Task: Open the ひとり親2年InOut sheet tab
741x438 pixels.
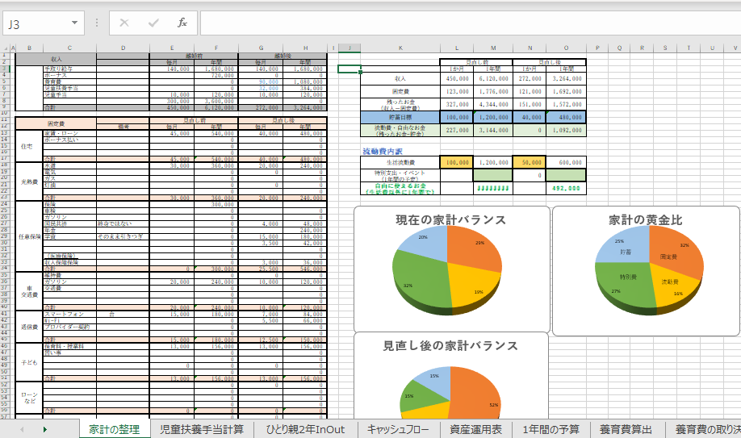Action: point(305,429)
